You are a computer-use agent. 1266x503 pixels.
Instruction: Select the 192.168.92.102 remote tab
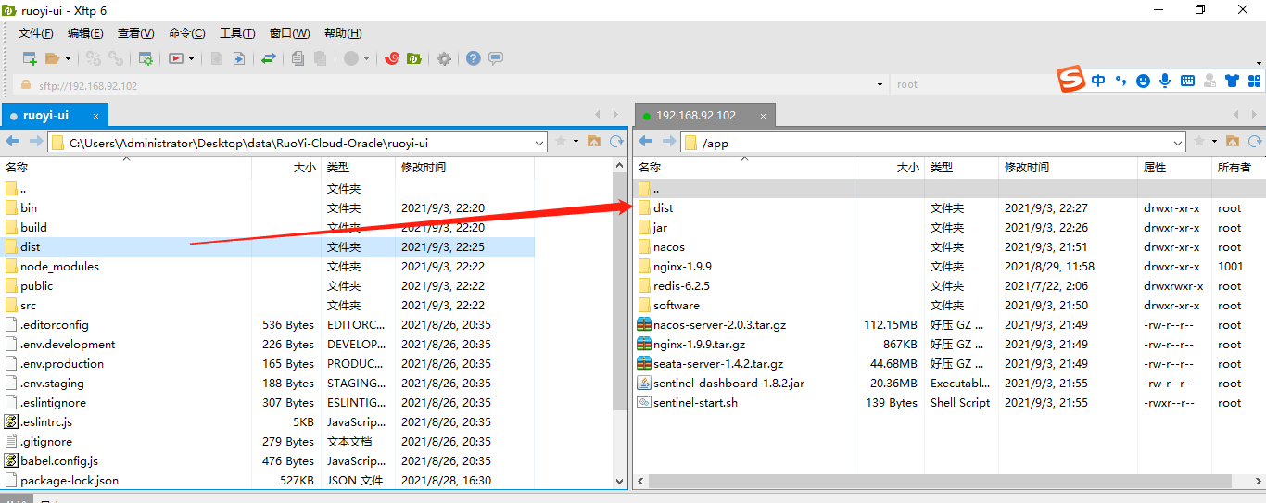pos(696,116)
